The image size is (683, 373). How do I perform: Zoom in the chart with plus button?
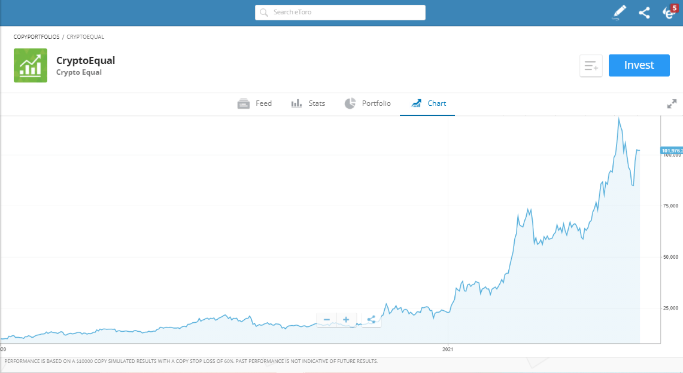click(346, 320)
